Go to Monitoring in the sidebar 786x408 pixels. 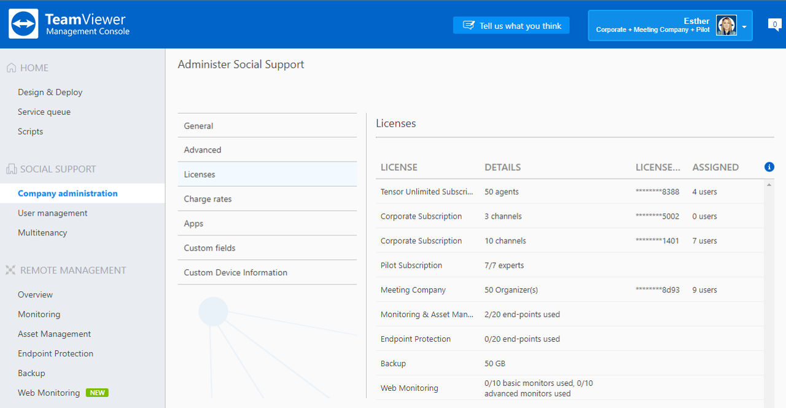click(x=39, y=315)
